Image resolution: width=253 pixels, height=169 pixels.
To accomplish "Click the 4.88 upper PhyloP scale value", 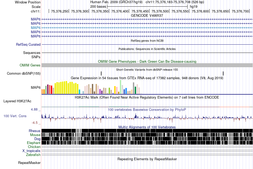I will 34,109.
